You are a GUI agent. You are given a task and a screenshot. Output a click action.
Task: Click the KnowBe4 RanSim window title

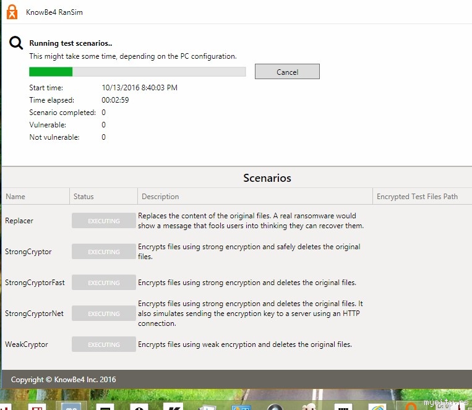point(54,12)
